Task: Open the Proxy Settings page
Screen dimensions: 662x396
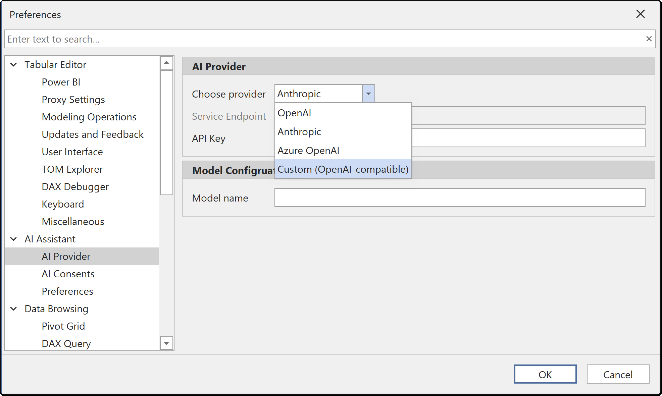Action: pyautogui.click(x=73, y=99)
